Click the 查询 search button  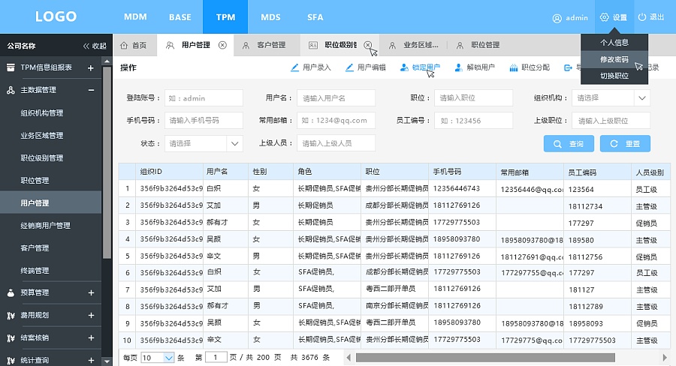click(x=569, y=144)
